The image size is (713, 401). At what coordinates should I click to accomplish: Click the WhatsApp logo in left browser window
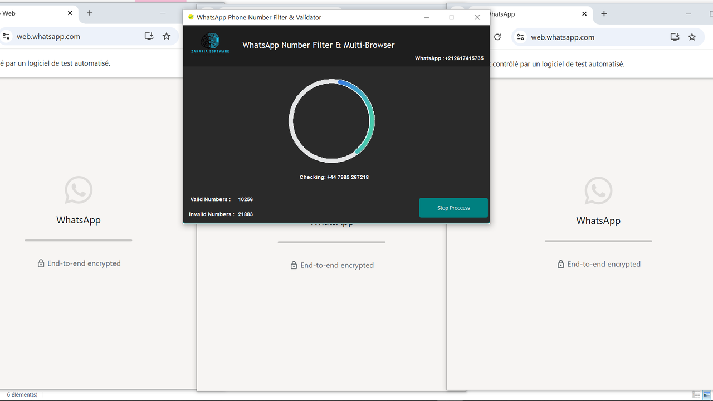pyautogui.click(x=79, y=190)
